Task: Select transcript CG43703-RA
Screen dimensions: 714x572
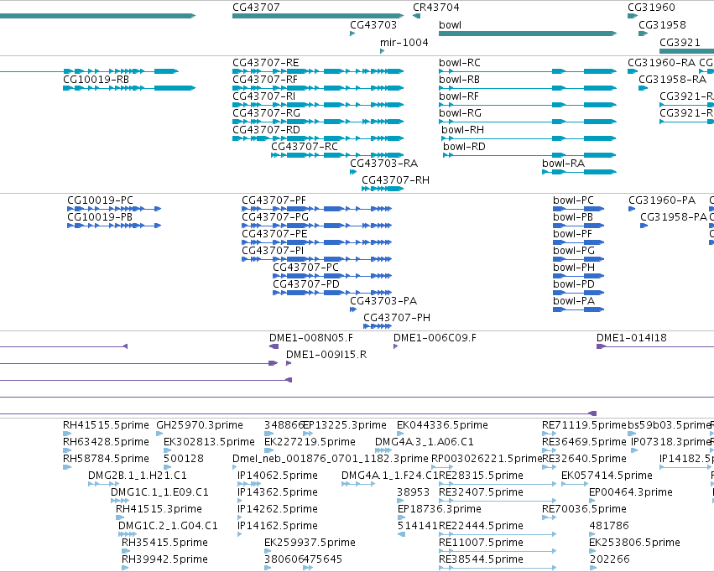Action: (x=383, y=164)
